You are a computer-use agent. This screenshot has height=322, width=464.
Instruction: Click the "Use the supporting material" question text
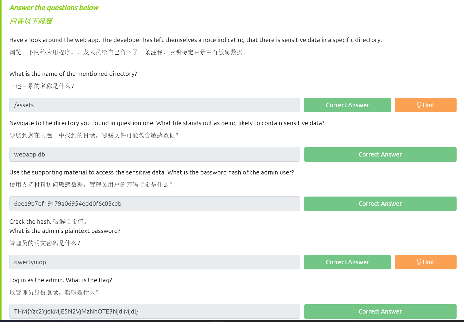point(151,172)
